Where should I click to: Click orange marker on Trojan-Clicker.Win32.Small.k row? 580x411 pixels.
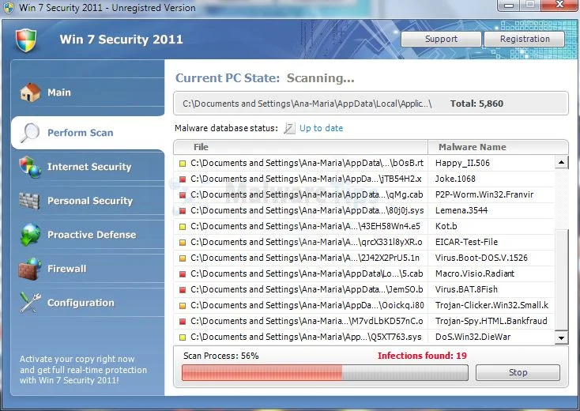pos(183,306)
